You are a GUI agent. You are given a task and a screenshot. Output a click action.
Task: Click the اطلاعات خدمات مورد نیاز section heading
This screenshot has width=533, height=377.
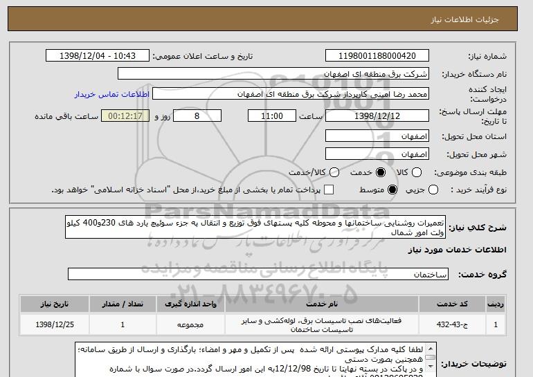[x=457, y=250]
